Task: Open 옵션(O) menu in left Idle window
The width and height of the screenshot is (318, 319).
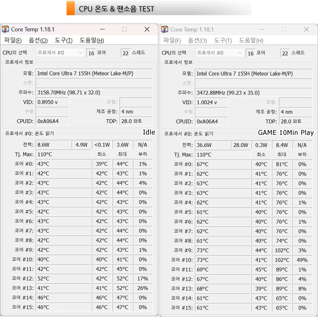Action: 38,40
